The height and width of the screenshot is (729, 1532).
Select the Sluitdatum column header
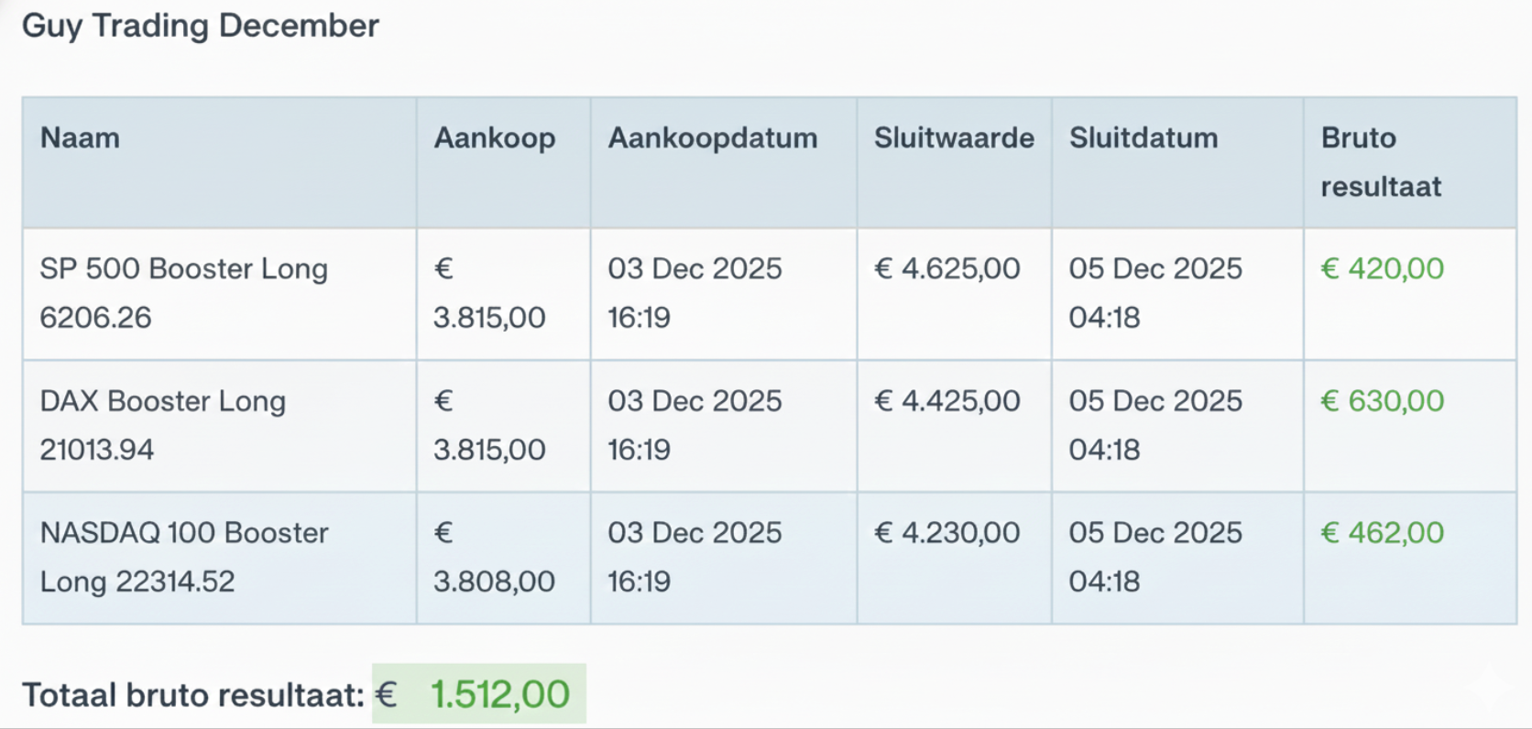tap(1144, 138)
